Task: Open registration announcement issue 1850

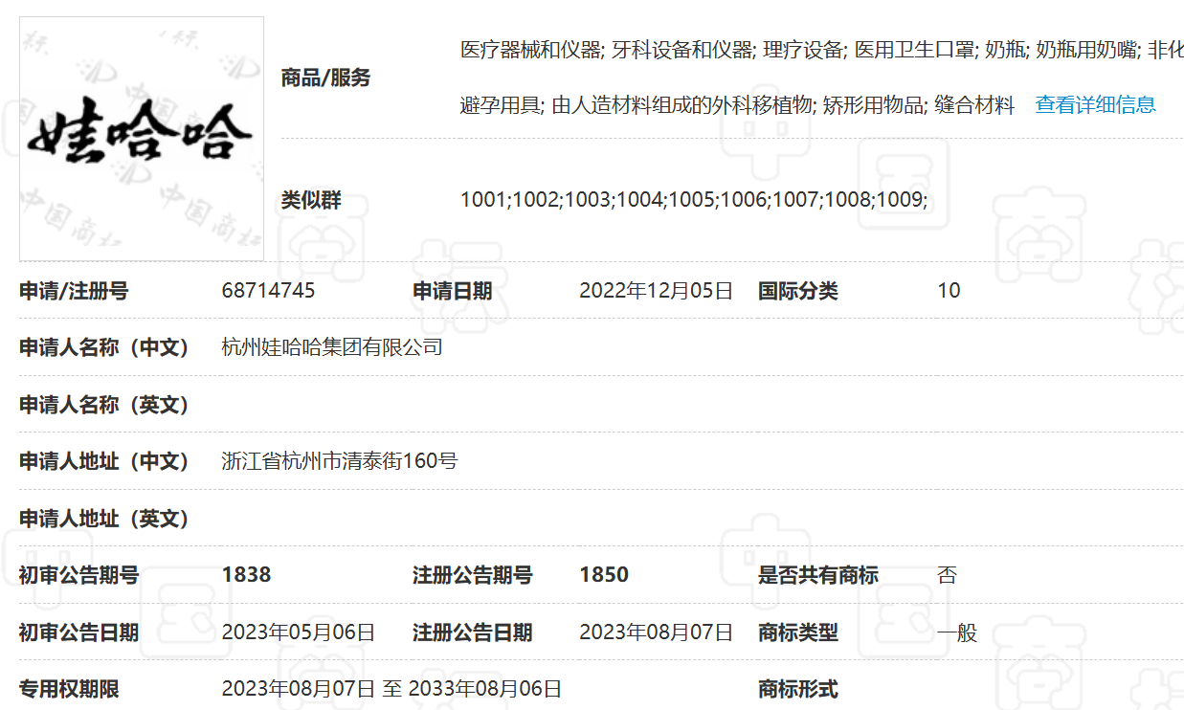Action: [x=604, y=575]
